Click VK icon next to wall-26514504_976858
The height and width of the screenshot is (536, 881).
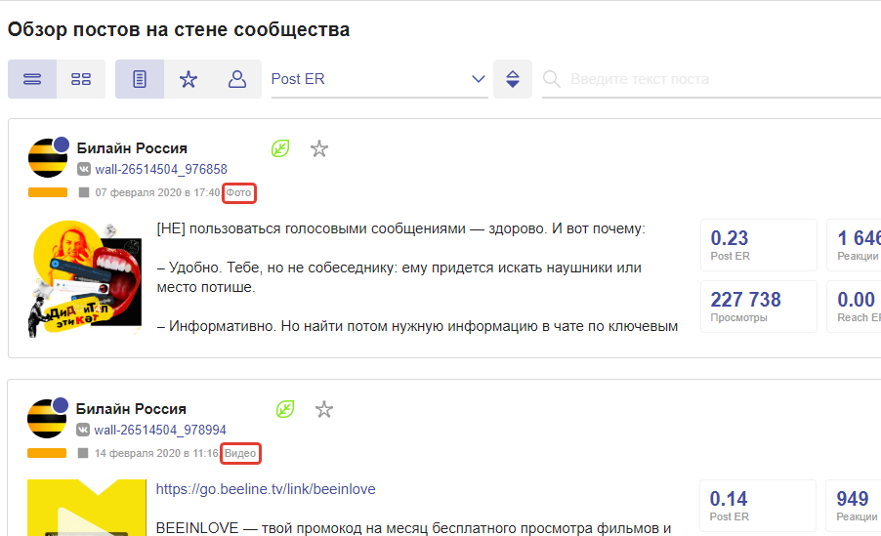pyautogui.click(x=84, y=169)
